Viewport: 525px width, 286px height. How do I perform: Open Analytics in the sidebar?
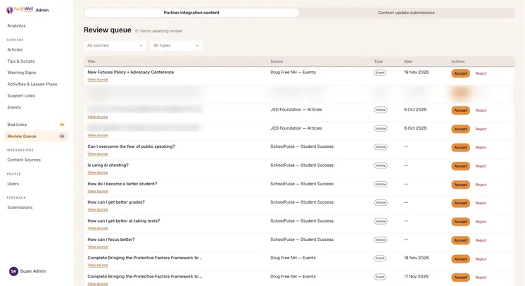pyautogui.click(x=16, y=26)
